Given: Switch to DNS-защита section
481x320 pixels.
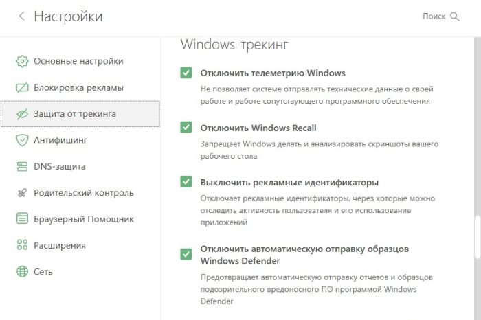Looking at the screenshot, I should (64, 166).
